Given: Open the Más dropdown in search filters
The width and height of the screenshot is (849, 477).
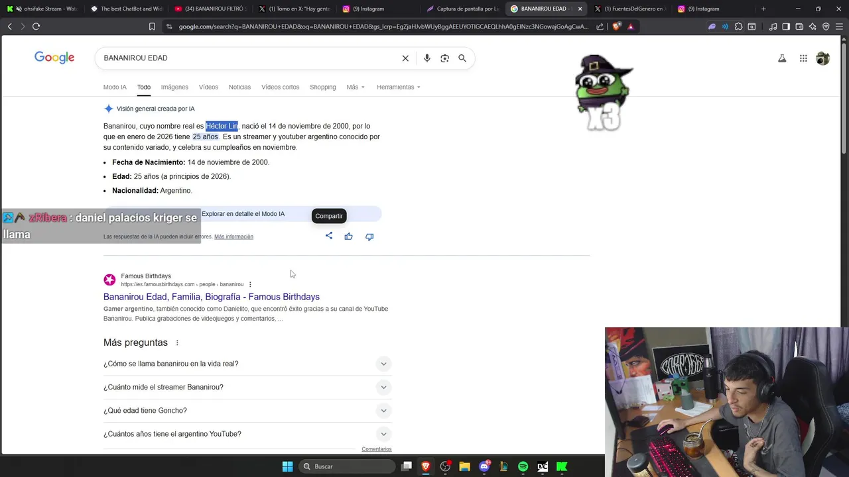Looking at the screenshot, I should pos(356,87).
